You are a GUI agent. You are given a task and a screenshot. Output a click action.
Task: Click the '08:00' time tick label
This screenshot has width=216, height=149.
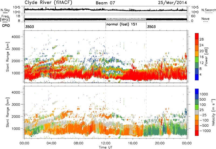[x=79, y=143]
